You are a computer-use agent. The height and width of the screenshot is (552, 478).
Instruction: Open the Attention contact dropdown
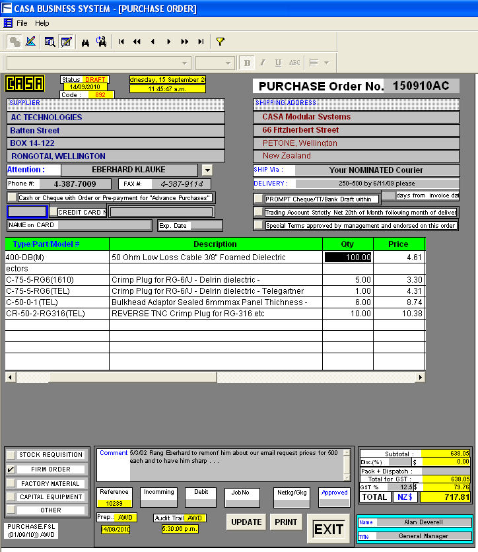(x=207, y=170)
